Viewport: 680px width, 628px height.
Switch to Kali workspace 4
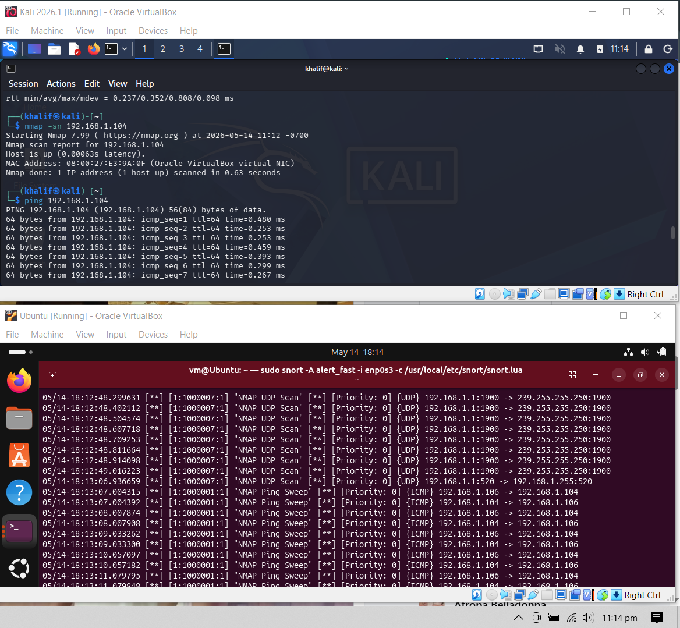click(200, 49)
